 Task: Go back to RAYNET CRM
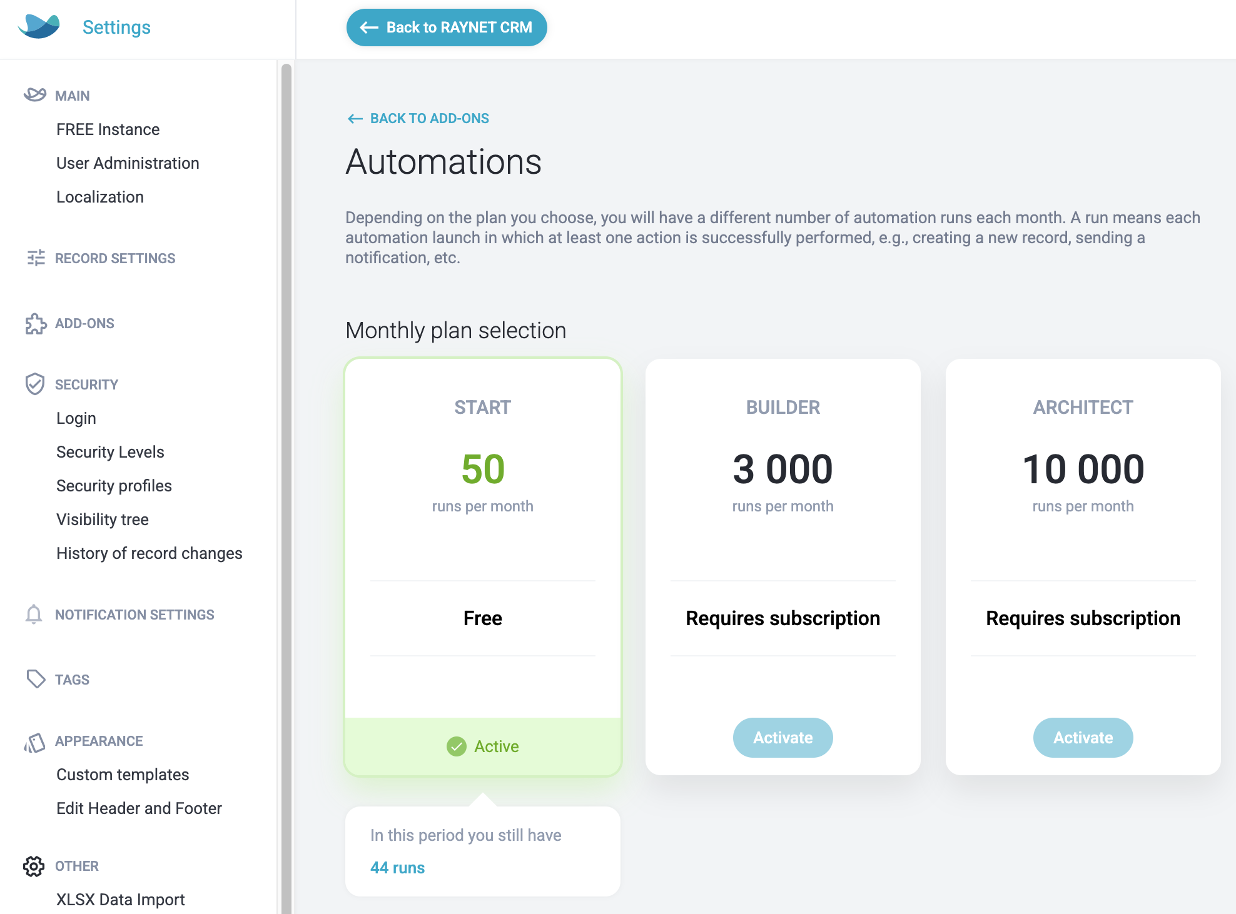point(447,28)
